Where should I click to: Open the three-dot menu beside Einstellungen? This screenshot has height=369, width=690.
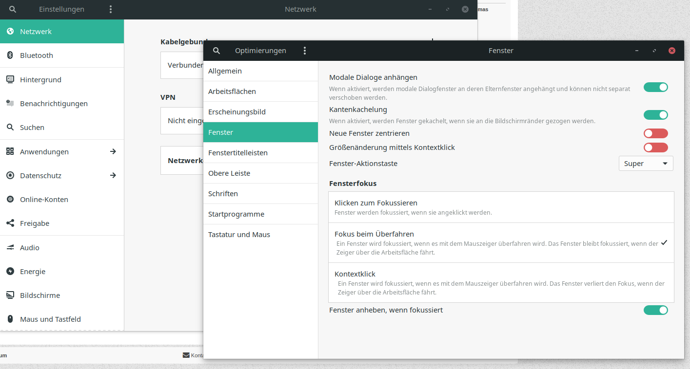111,9
